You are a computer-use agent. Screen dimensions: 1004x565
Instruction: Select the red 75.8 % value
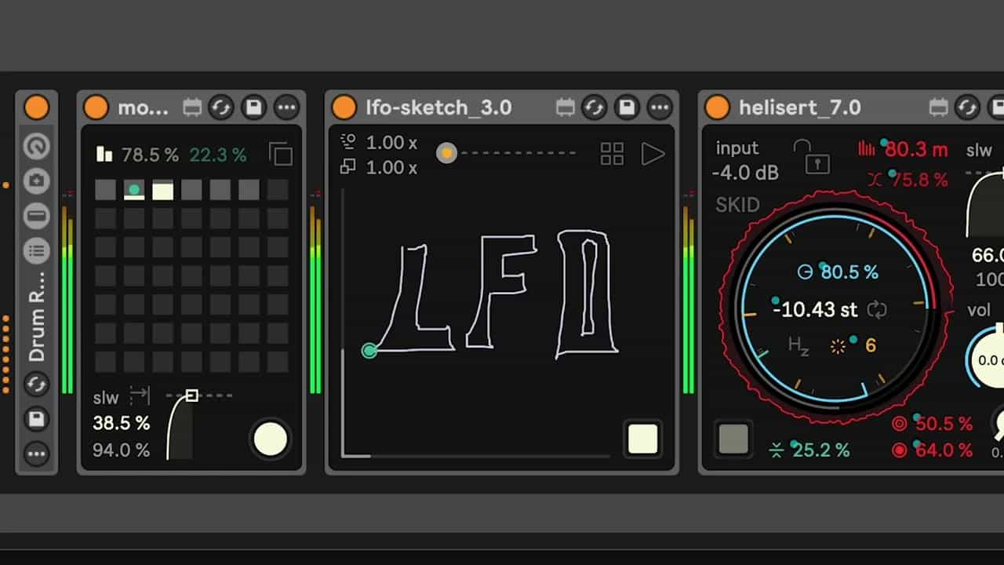coord(919,180)
